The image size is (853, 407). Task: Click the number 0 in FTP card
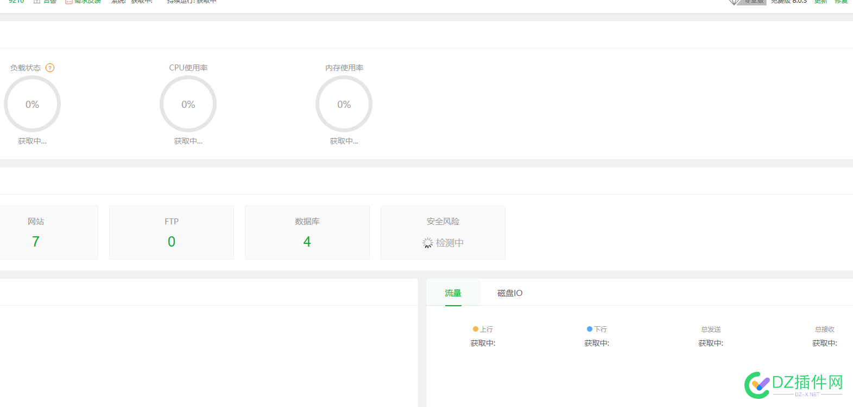172,242
